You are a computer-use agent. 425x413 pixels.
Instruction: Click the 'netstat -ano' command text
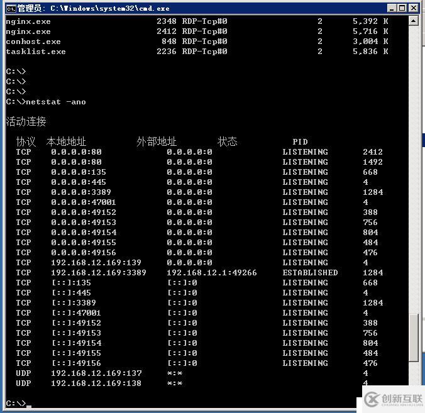tap(56, 102)
